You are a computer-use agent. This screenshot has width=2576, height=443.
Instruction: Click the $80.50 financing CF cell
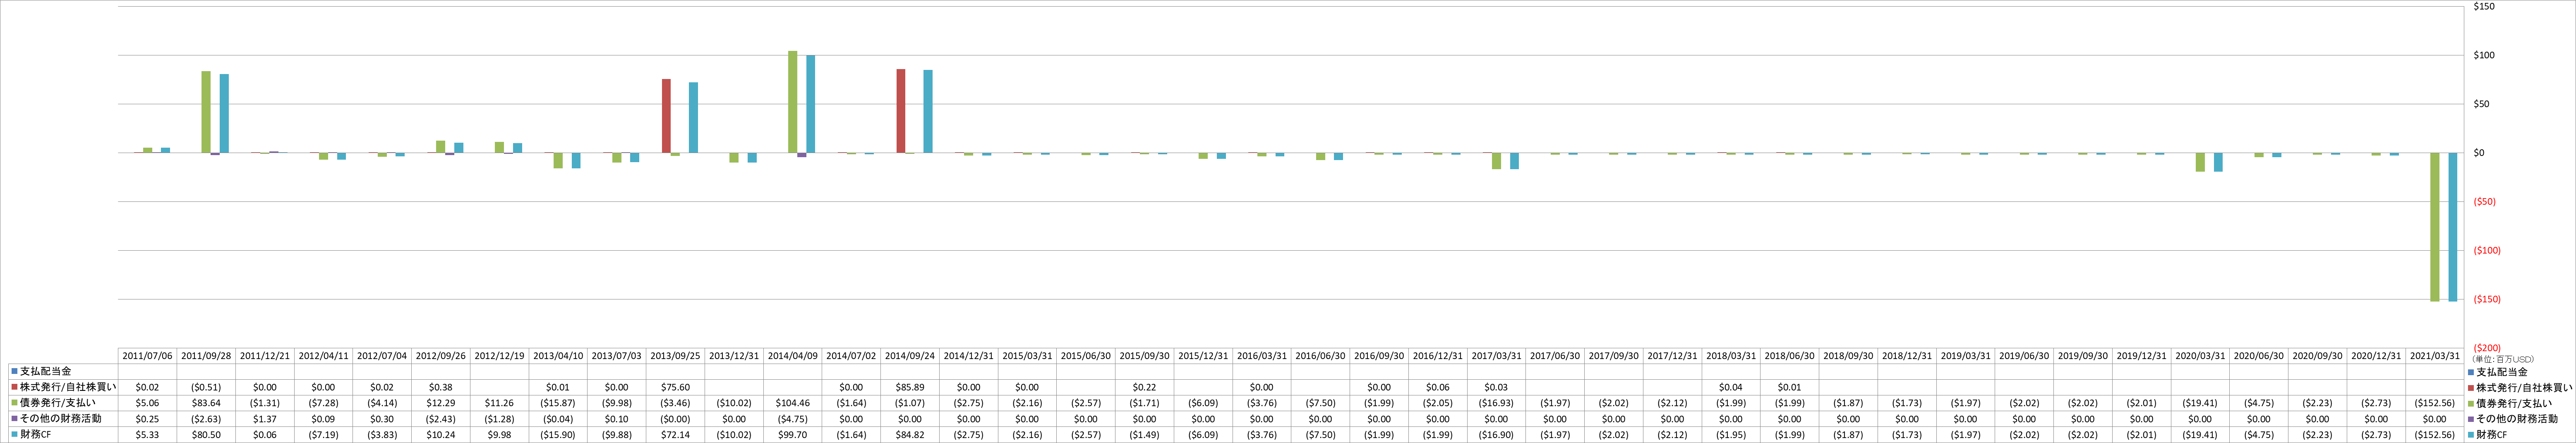point(206,435)
